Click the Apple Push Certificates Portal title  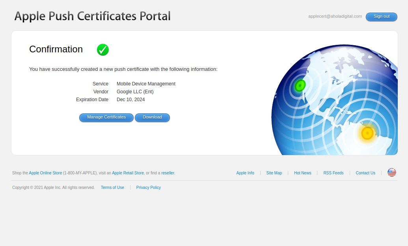(x=92, y=16)
